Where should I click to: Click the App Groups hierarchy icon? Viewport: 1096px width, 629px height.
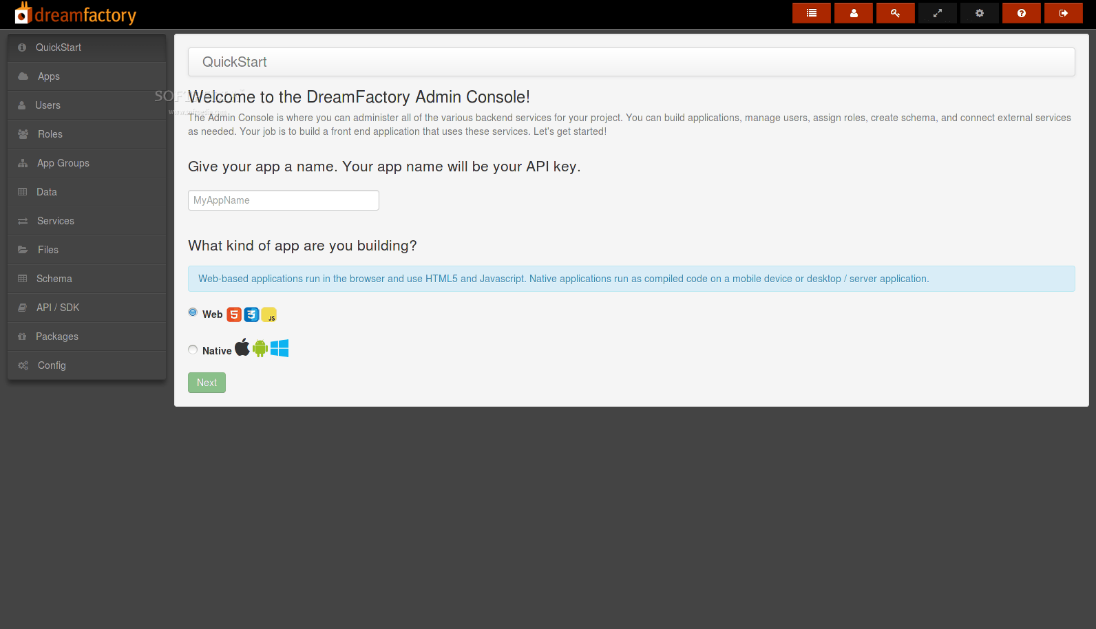(23, 163)
